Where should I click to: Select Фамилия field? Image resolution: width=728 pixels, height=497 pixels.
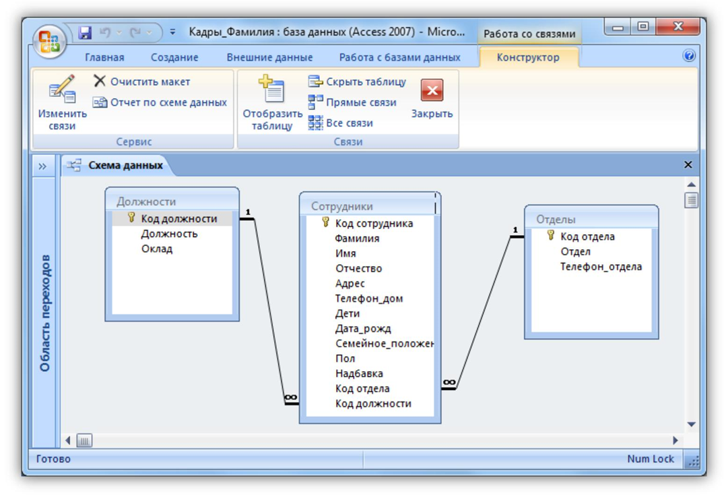pos(370,238)
